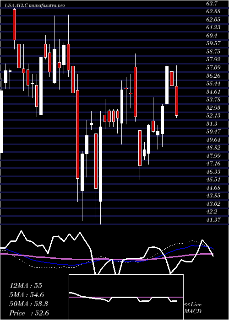229x320 pixels.
Task: Click the 54.61 price axis label
Action: [213, 91]
